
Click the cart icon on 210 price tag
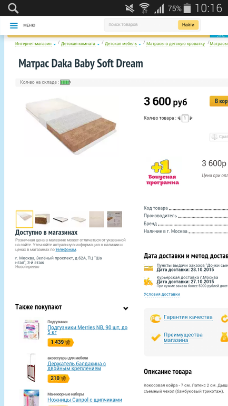pos(63,378)
